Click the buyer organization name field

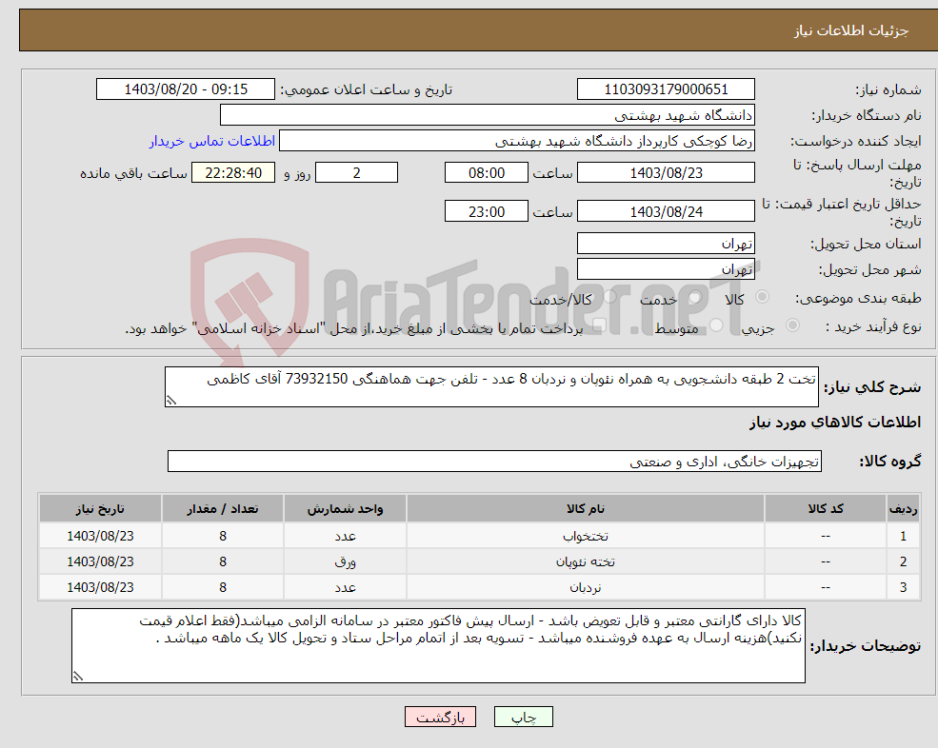point(488,115)
